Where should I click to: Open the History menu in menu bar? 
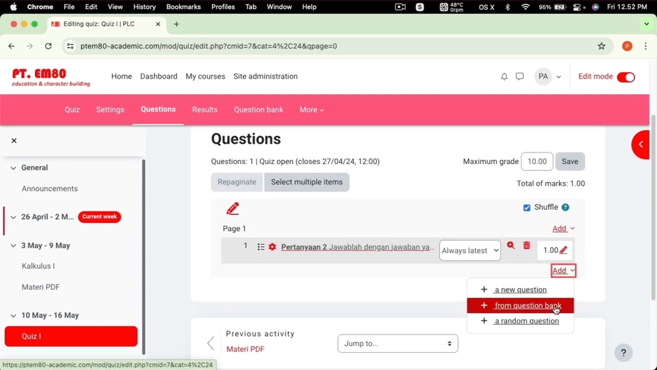click(x=144, y=7)
